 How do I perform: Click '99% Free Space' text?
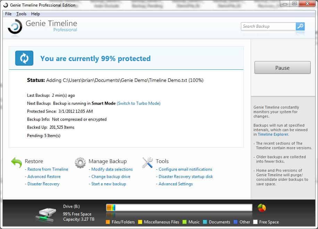click(x=77, y=214)
